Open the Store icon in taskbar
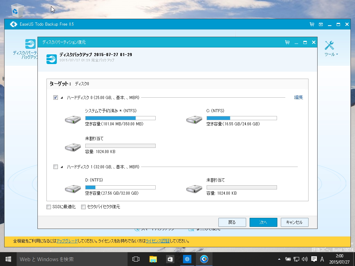 click(x=170, y=259)
